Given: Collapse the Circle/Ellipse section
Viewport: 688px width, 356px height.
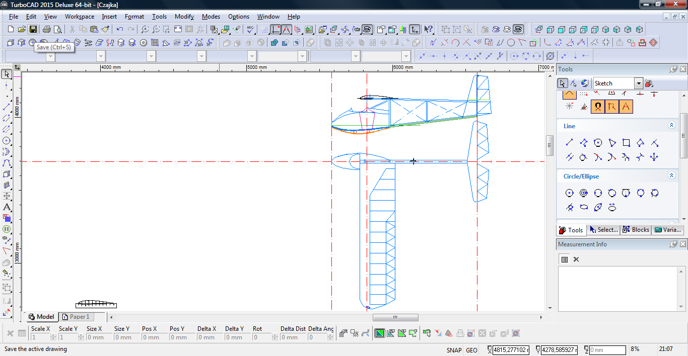Looking at the screenshot, I should pos(671,176).
